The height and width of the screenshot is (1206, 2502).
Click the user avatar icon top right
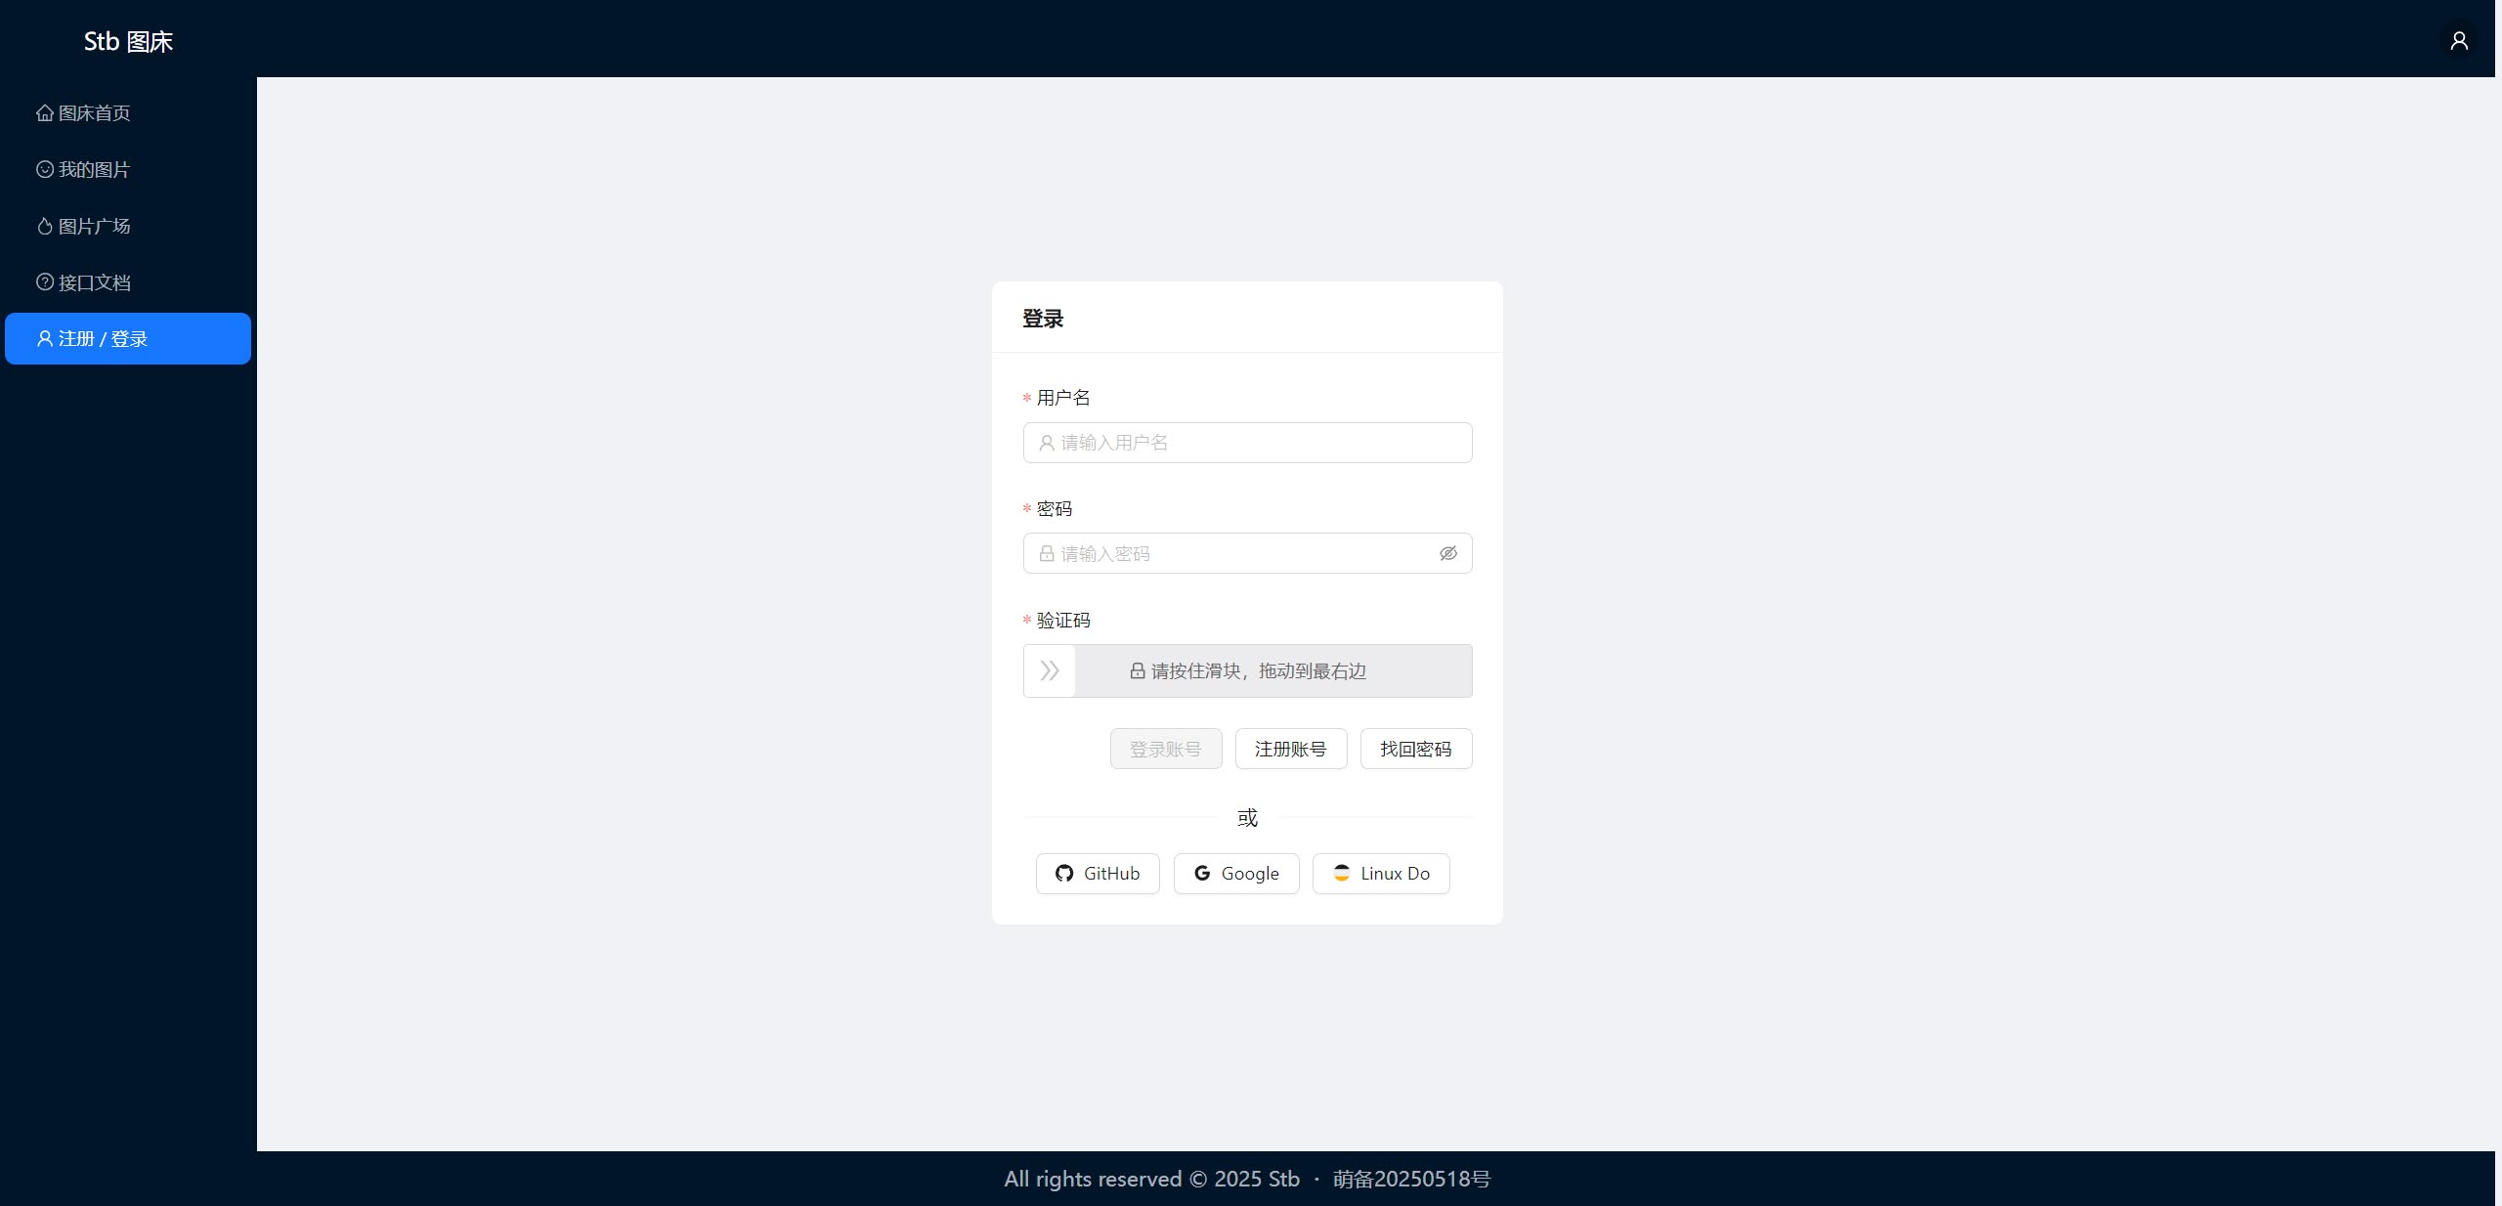(x=2459, y=40)
